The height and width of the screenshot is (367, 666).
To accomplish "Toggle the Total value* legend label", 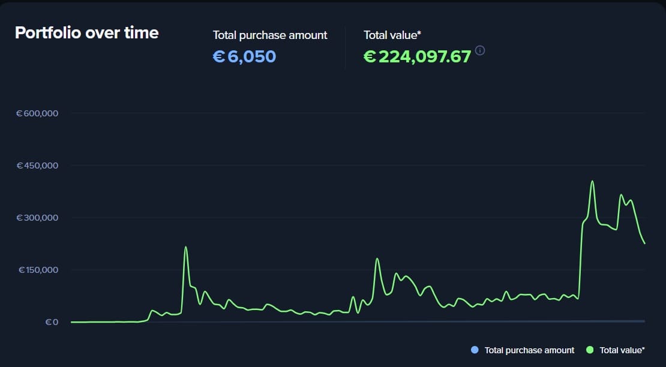I will 622,350.
